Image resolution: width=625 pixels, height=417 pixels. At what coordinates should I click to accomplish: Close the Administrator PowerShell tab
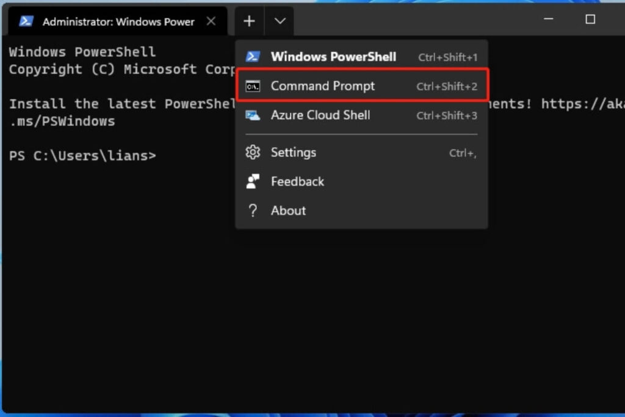tap(211, 21)
